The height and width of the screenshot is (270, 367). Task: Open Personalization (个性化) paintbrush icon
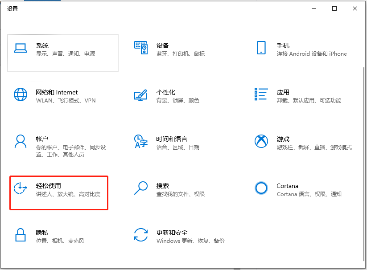pyautogui.click(x=141, y=95)
